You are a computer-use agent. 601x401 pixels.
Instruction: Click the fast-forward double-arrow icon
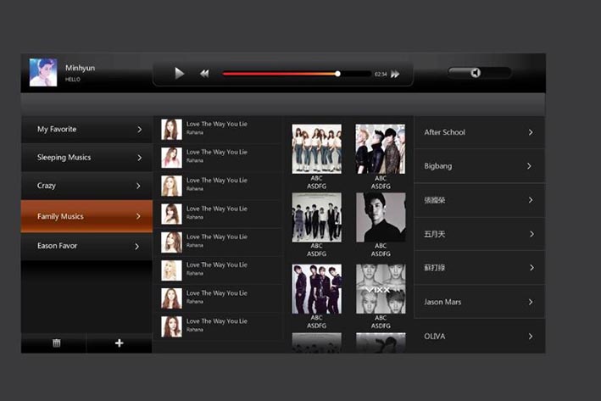pos(395,74)
